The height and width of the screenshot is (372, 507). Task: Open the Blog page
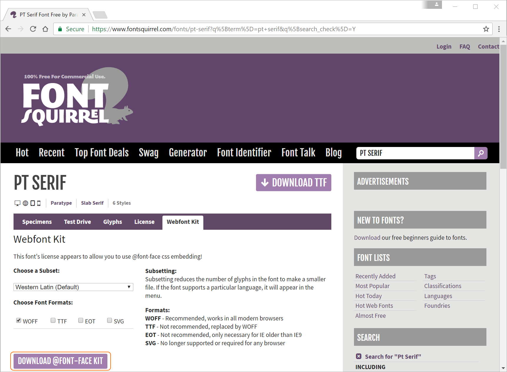[x=334, y=153]
